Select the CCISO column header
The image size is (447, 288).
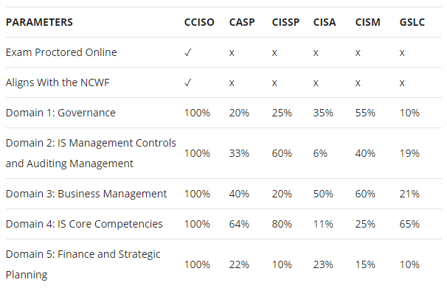[x=199, y=22]
